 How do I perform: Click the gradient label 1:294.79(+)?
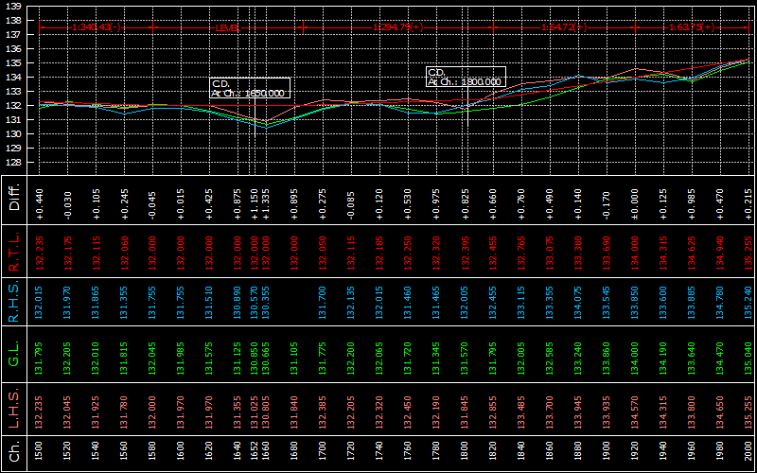pyautogui.click(x=397, y=27)
